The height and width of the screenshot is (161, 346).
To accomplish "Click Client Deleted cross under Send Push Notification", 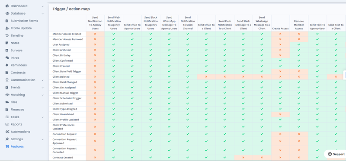I will [224, 77].
